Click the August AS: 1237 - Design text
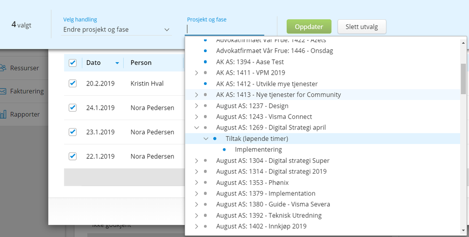This screenshot has width=469, height=237. coord(252,106)
